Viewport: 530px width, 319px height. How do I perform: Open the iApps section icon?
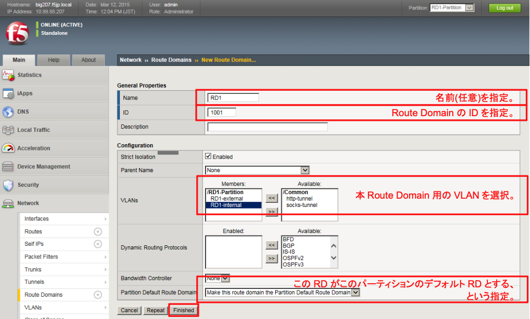pyautogui.click(x=8, y=93)
